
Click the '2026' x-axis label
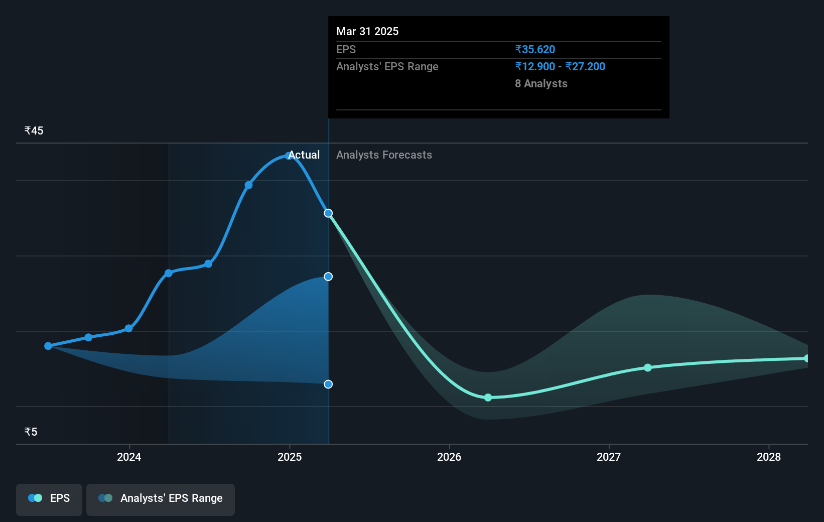click(449, 457)
